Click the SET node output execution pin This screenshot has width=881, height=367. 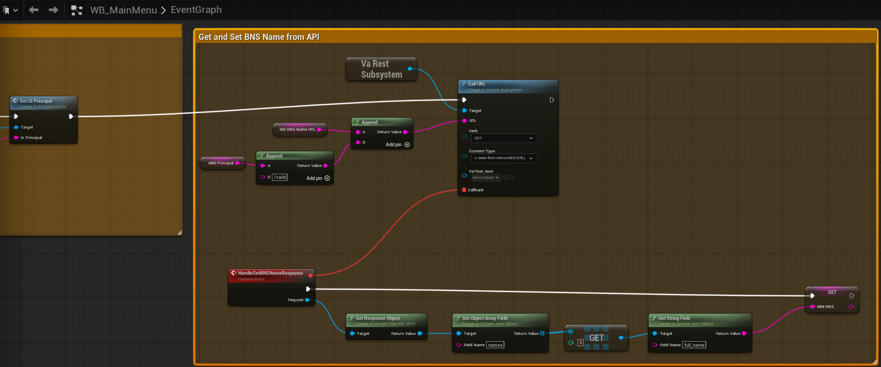[x=851, y=296]
